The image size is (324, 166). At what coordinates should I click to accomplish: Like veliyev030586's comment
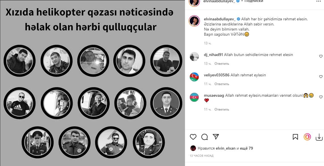tap(321, 77)
